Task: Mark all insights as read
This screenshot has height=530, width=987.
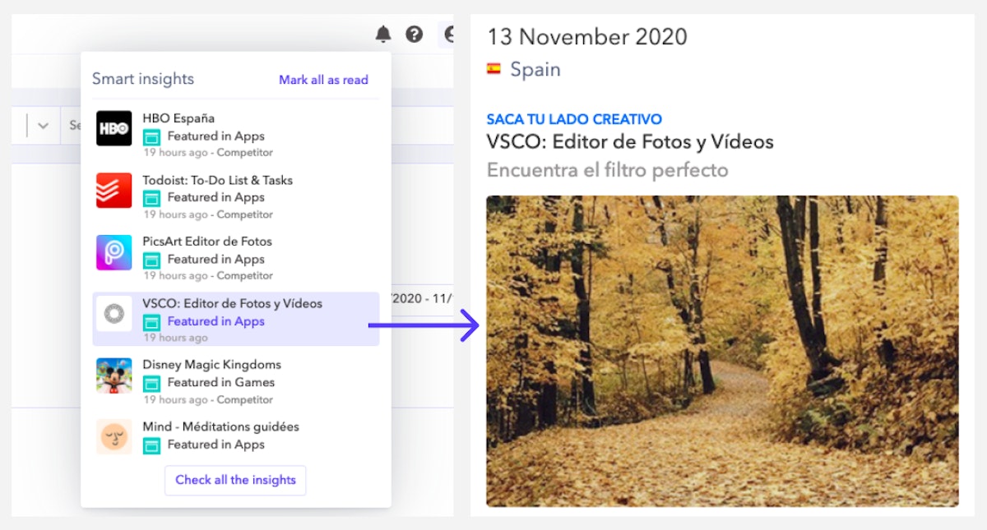Action: (x=323, y=80)
